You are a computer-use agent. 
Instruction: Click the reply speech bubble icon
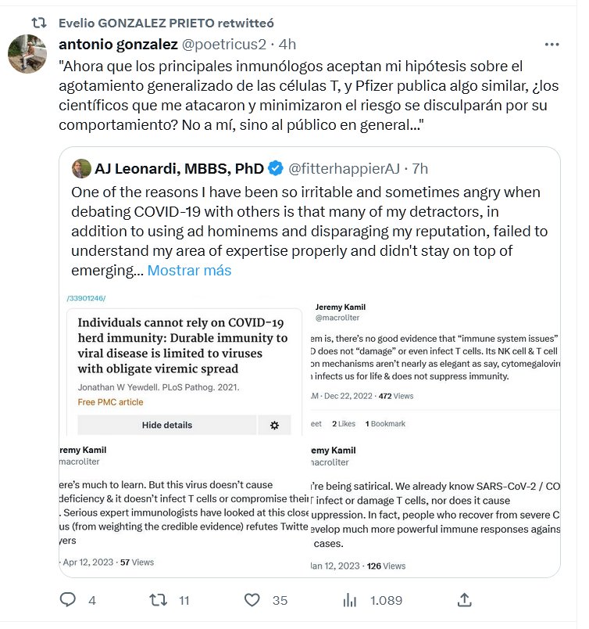[69, 600]
